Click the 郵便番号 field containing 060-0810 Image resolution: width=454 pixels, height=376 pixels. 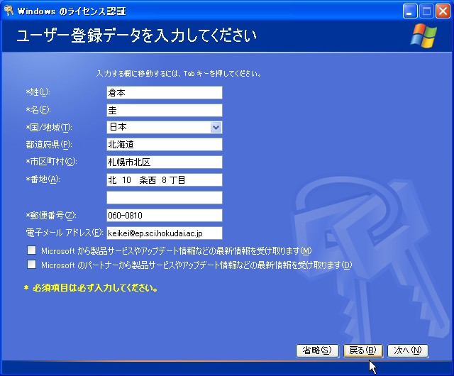(x=165, y=215)
